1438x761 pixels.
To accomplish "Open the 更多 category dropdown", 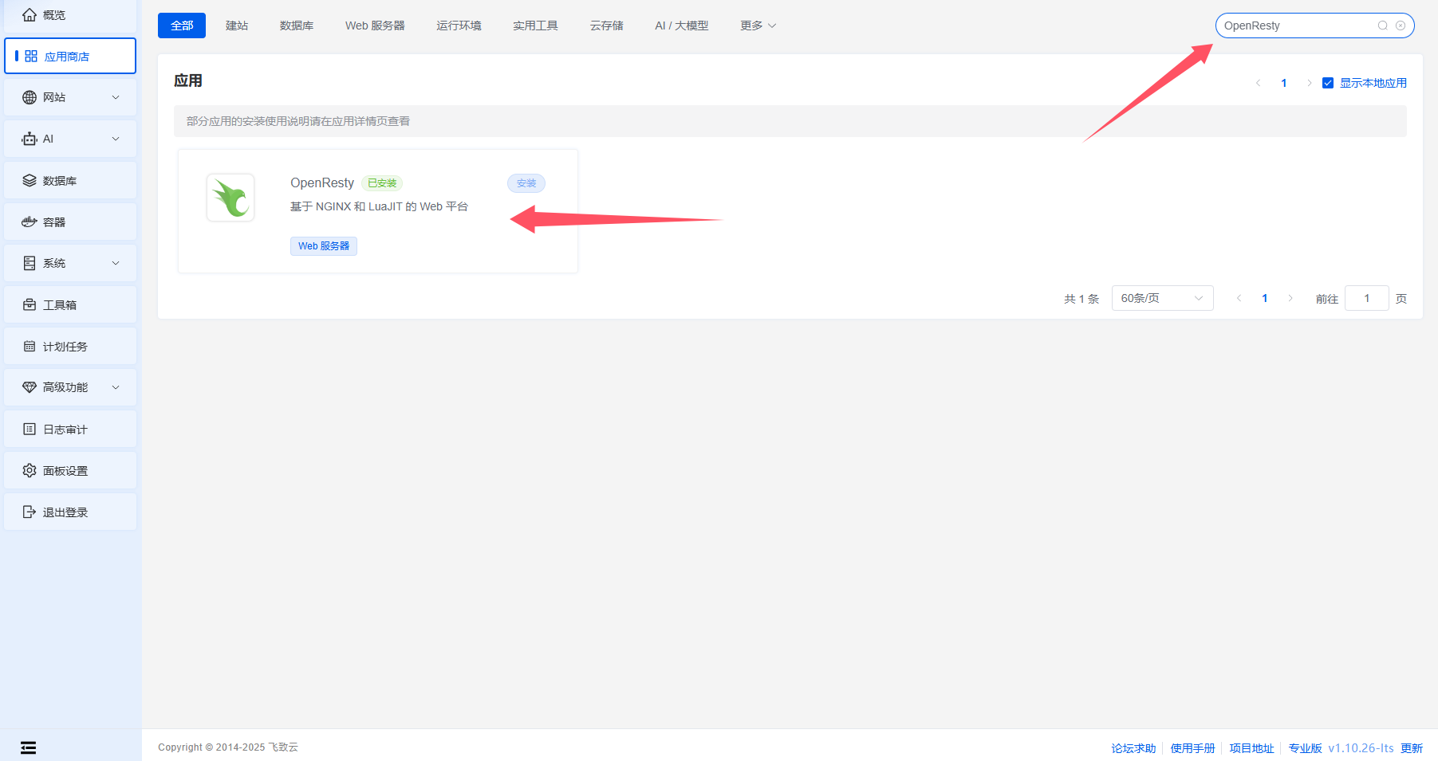I will [758, 25].
